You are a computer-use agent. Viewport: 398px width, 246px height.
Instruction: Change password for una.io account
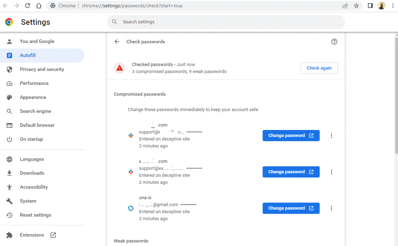(291, 208)
